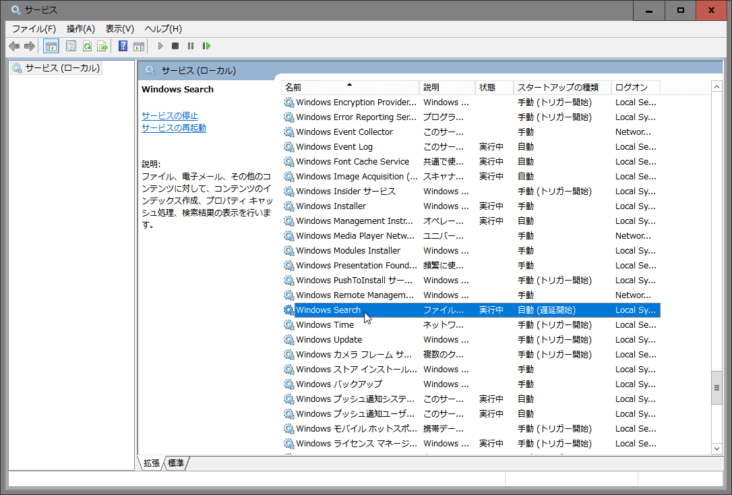Open the 操作(A) menu
Image resolution: width=732 pixels, height=495 pixels.
(80, 28)
